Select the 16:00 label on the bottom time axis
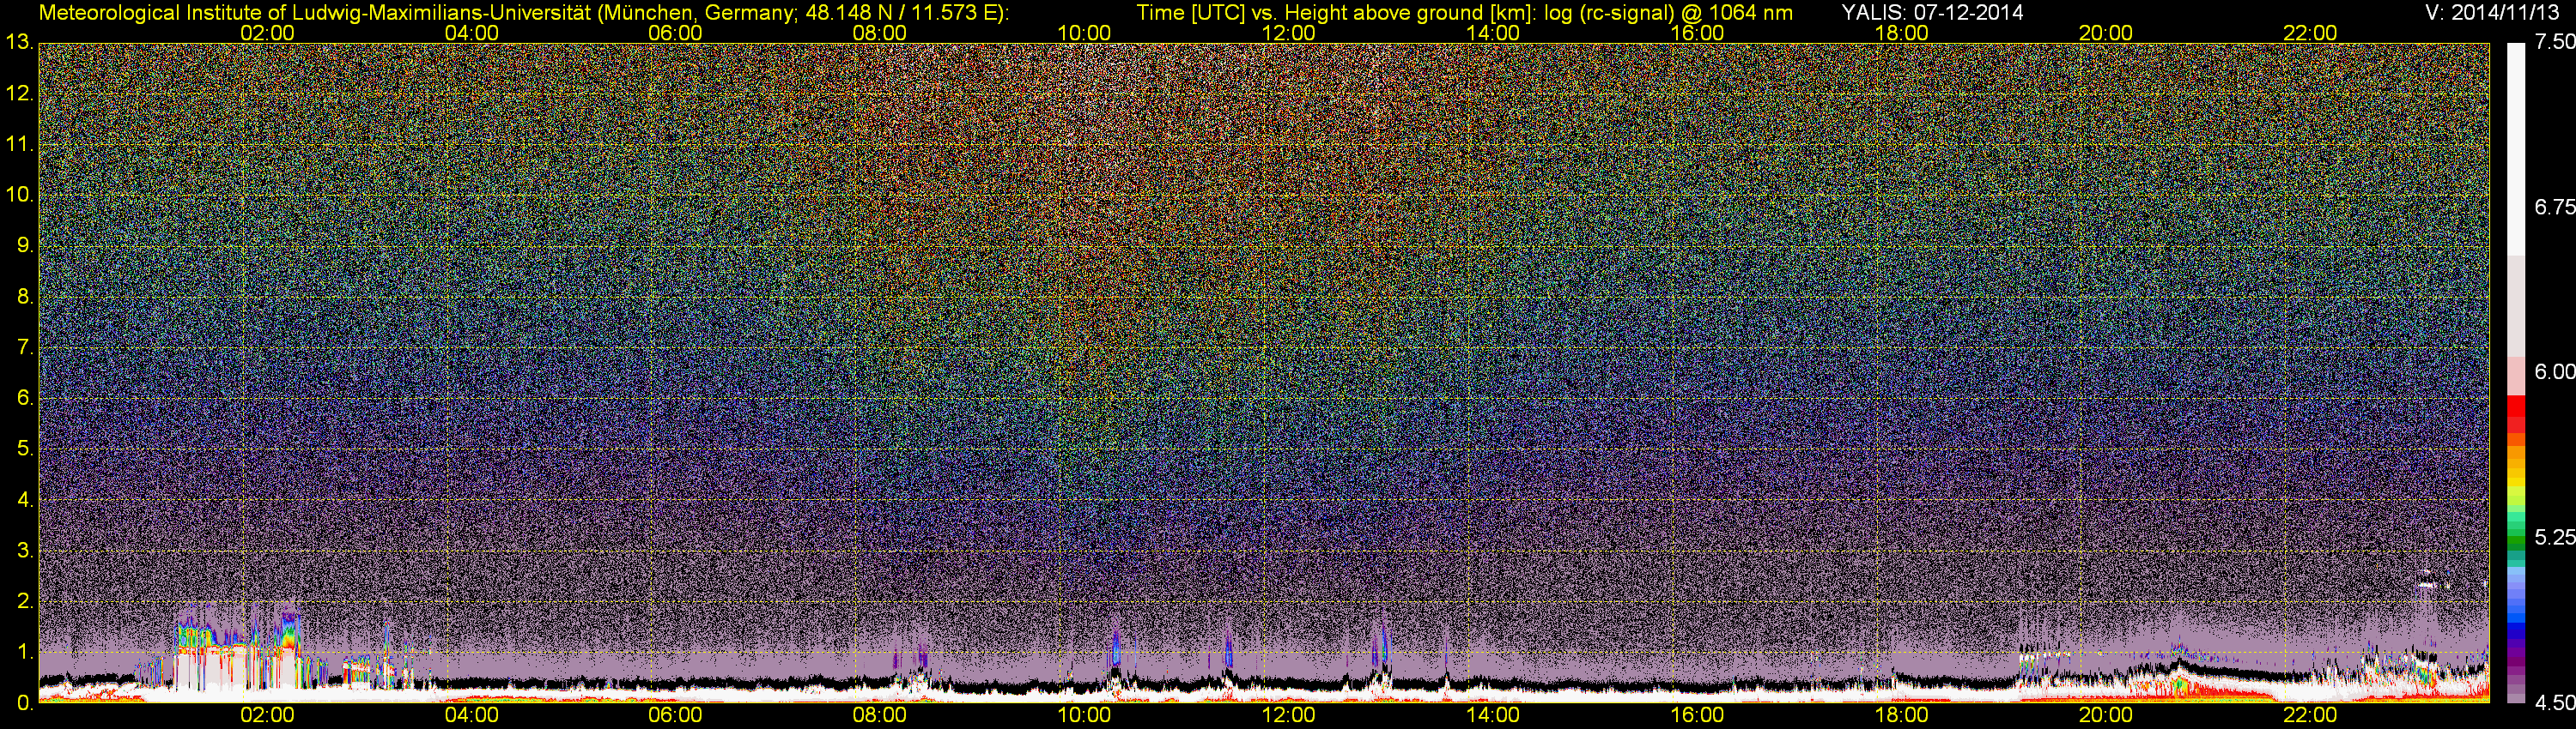 click(x=1697, y=716)
